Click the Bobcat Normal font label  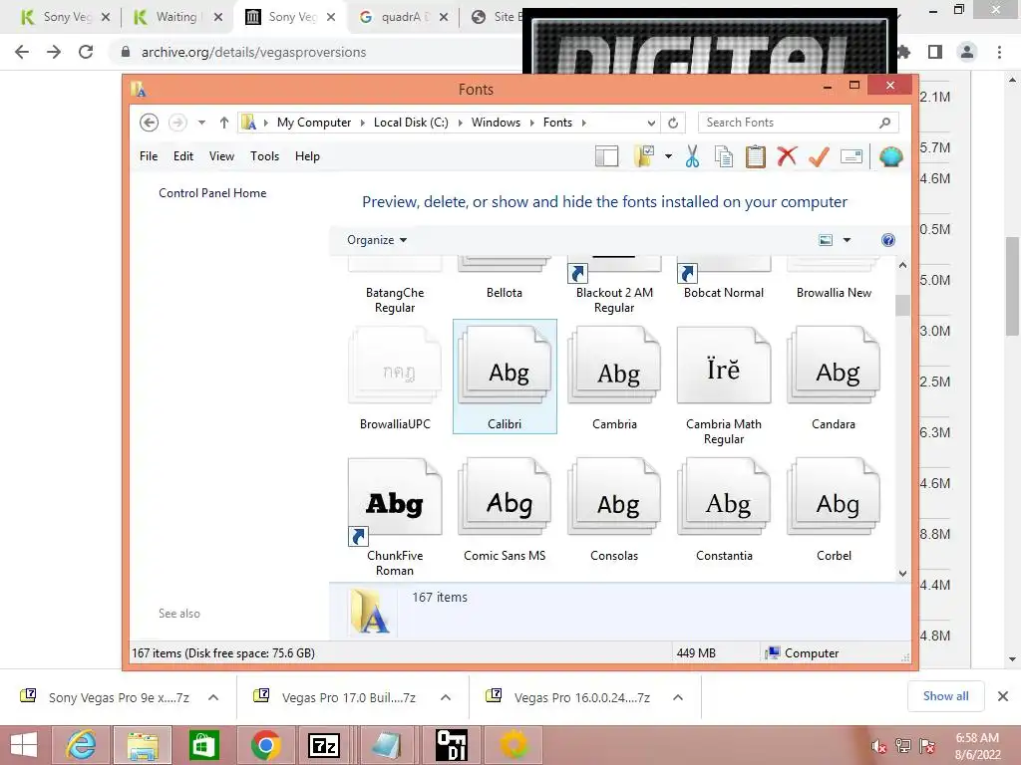[724, 293]
